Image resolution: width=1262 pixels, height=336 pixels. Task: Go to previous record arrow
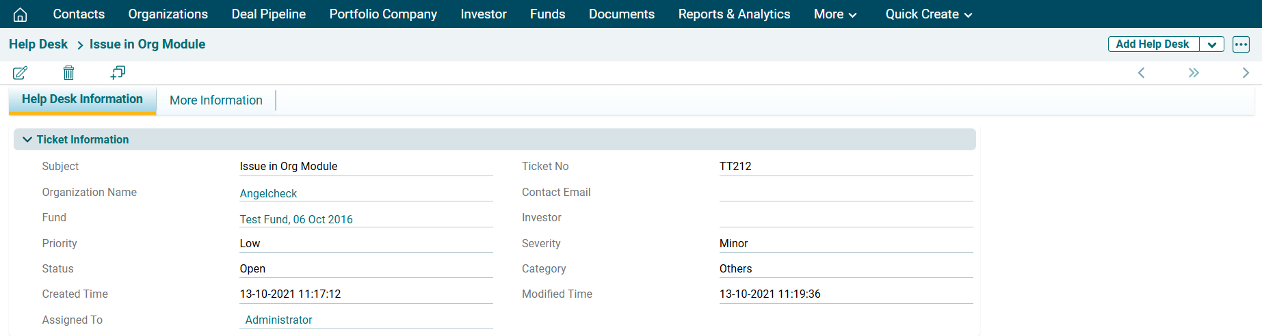(x=1141, y=73)
